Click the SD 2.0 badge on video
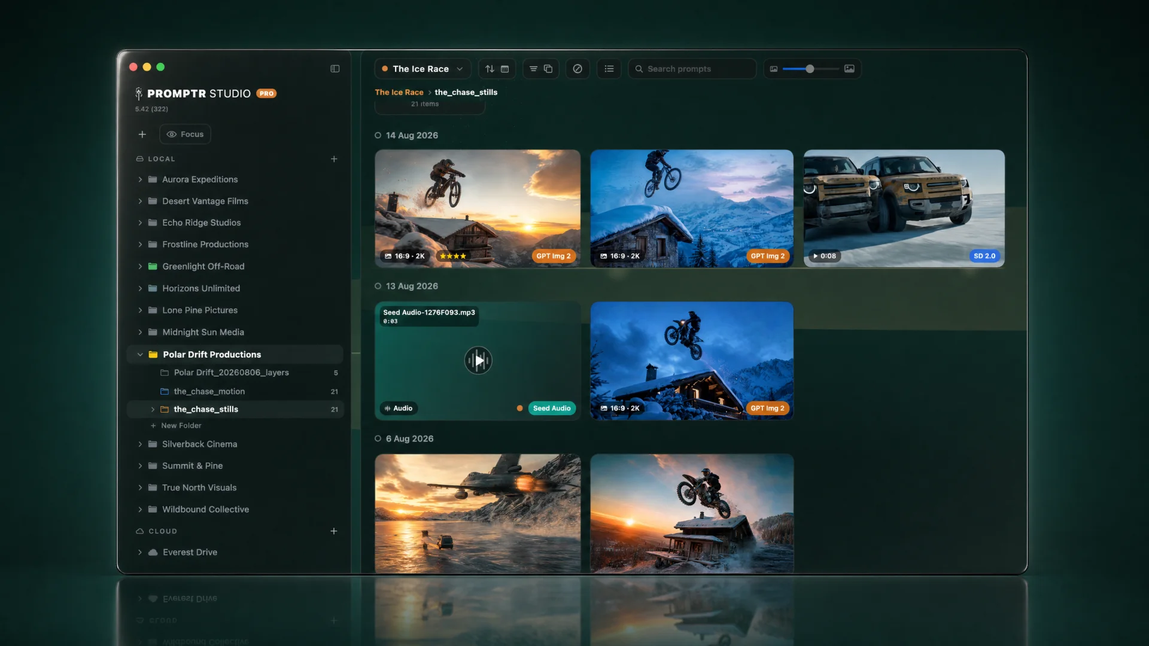 (x=984, y=256)
